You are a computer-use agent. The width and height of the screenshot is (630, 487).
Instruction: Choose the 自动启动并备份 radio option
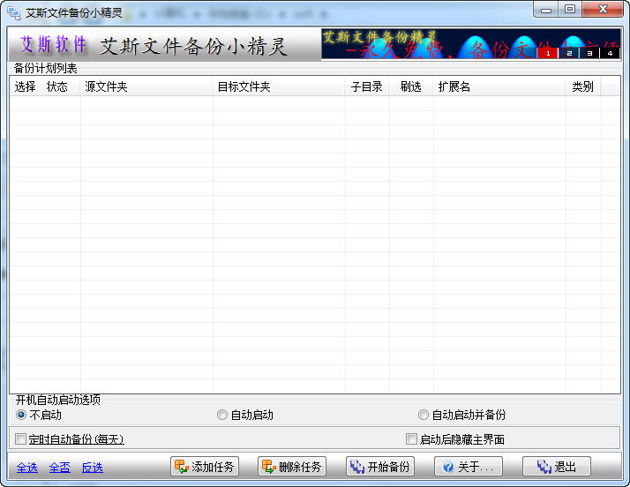(462, 415)
